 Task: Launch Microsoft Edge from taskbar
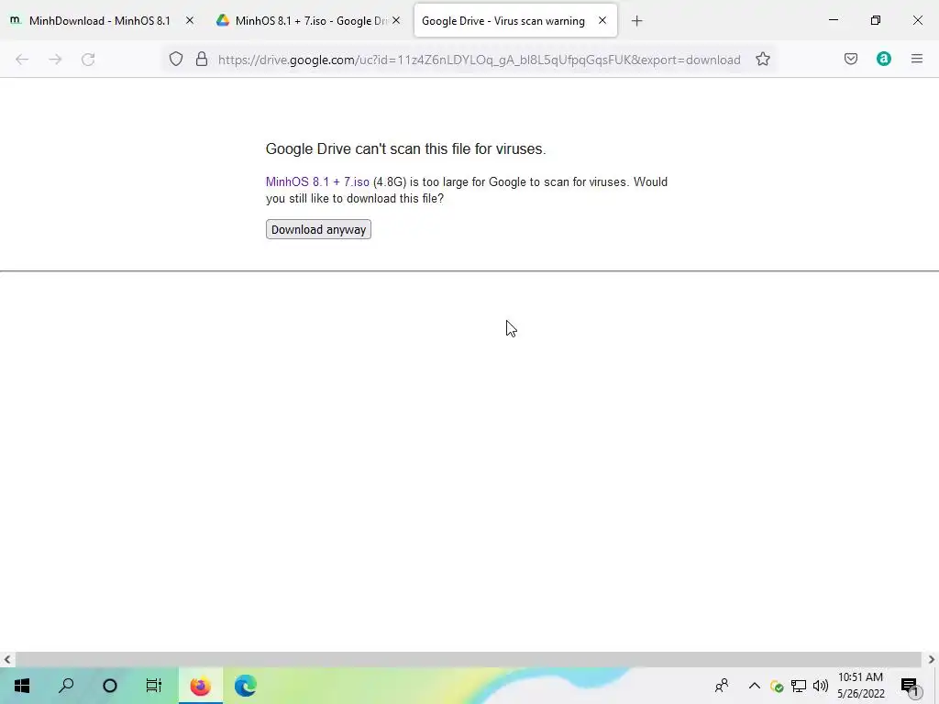coord(246,686)
